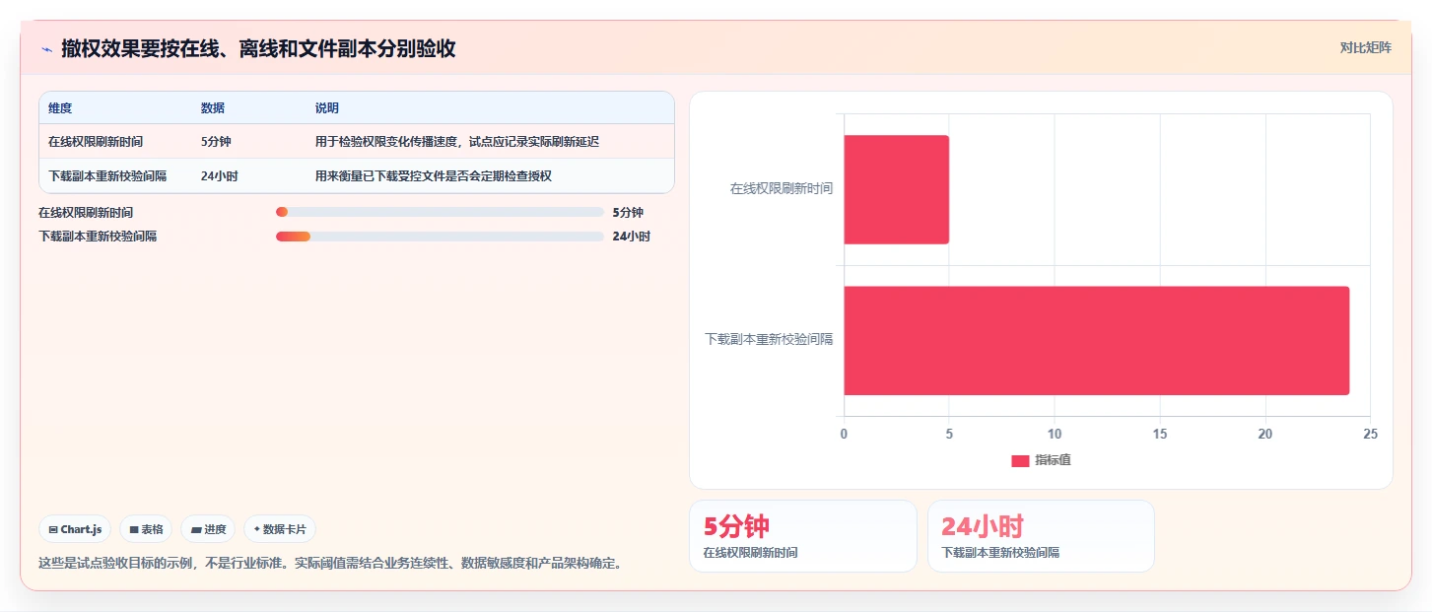Click the 下载副本重新校验间隔 progress bar

[440, 237]
